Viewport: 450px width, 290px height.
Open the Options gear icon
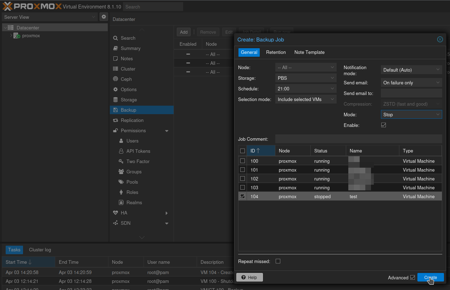pyautogui.click(x=116, y=89)
